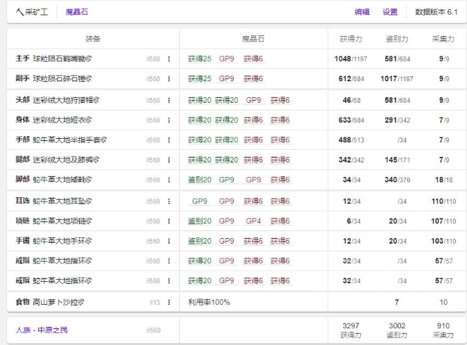The height and width of the screenshot is (345, 467).
Task: Click swirl icon after 蛇牛革大地耳坠
Action: (x=89, y=201)
